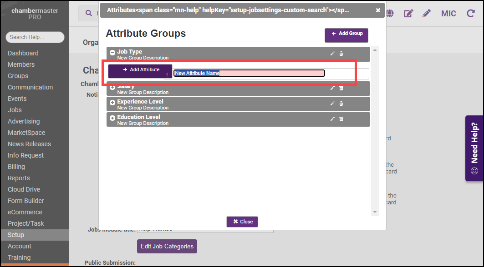Click the New Attribute Name text field
The image size is (484, 267).
pos(249,73)
